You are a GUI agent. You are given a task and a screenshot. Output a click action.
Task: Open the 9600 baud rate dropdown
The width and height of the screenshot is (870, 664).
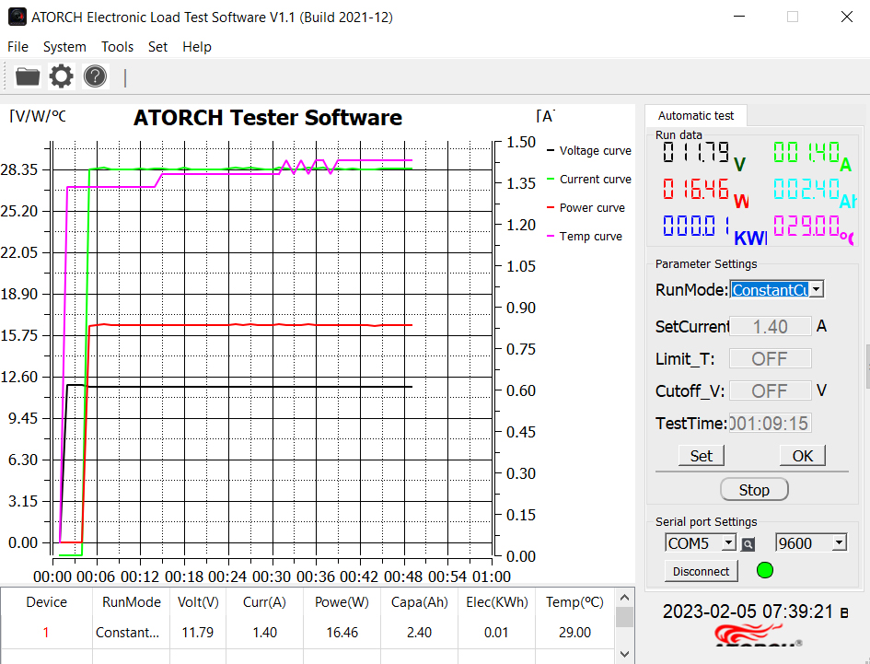pos(840,542)
